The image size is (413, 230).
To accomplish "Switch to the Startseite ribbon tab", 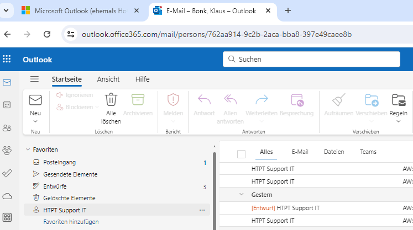I will (67, 79).
